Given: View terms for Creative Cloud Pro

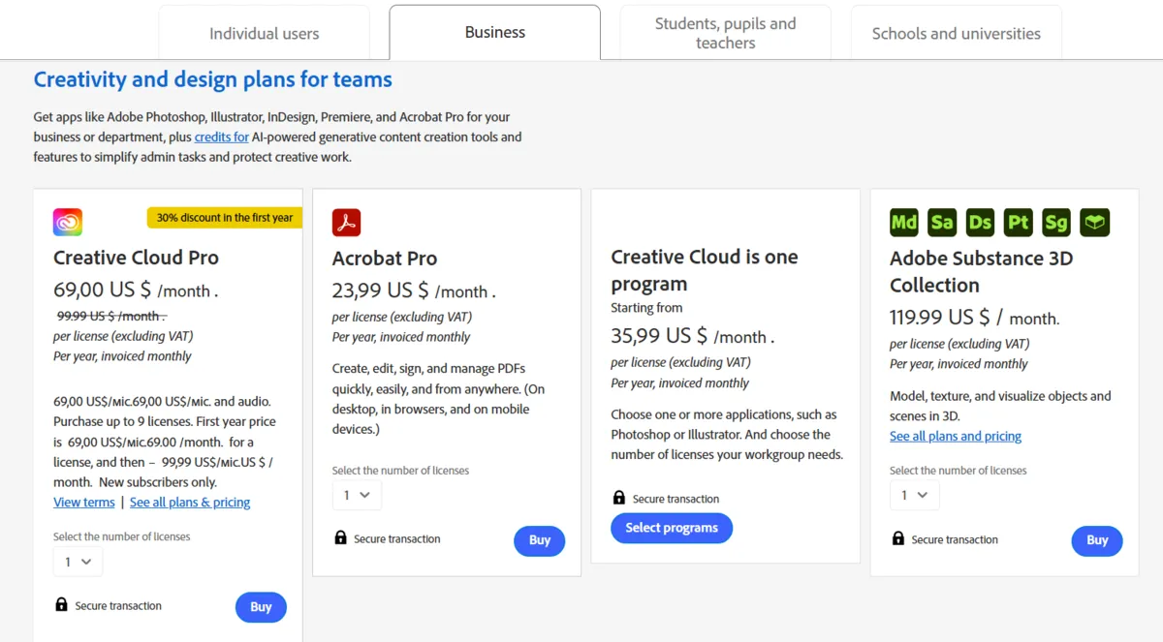Looking at the screenshot, I should 83,502.
